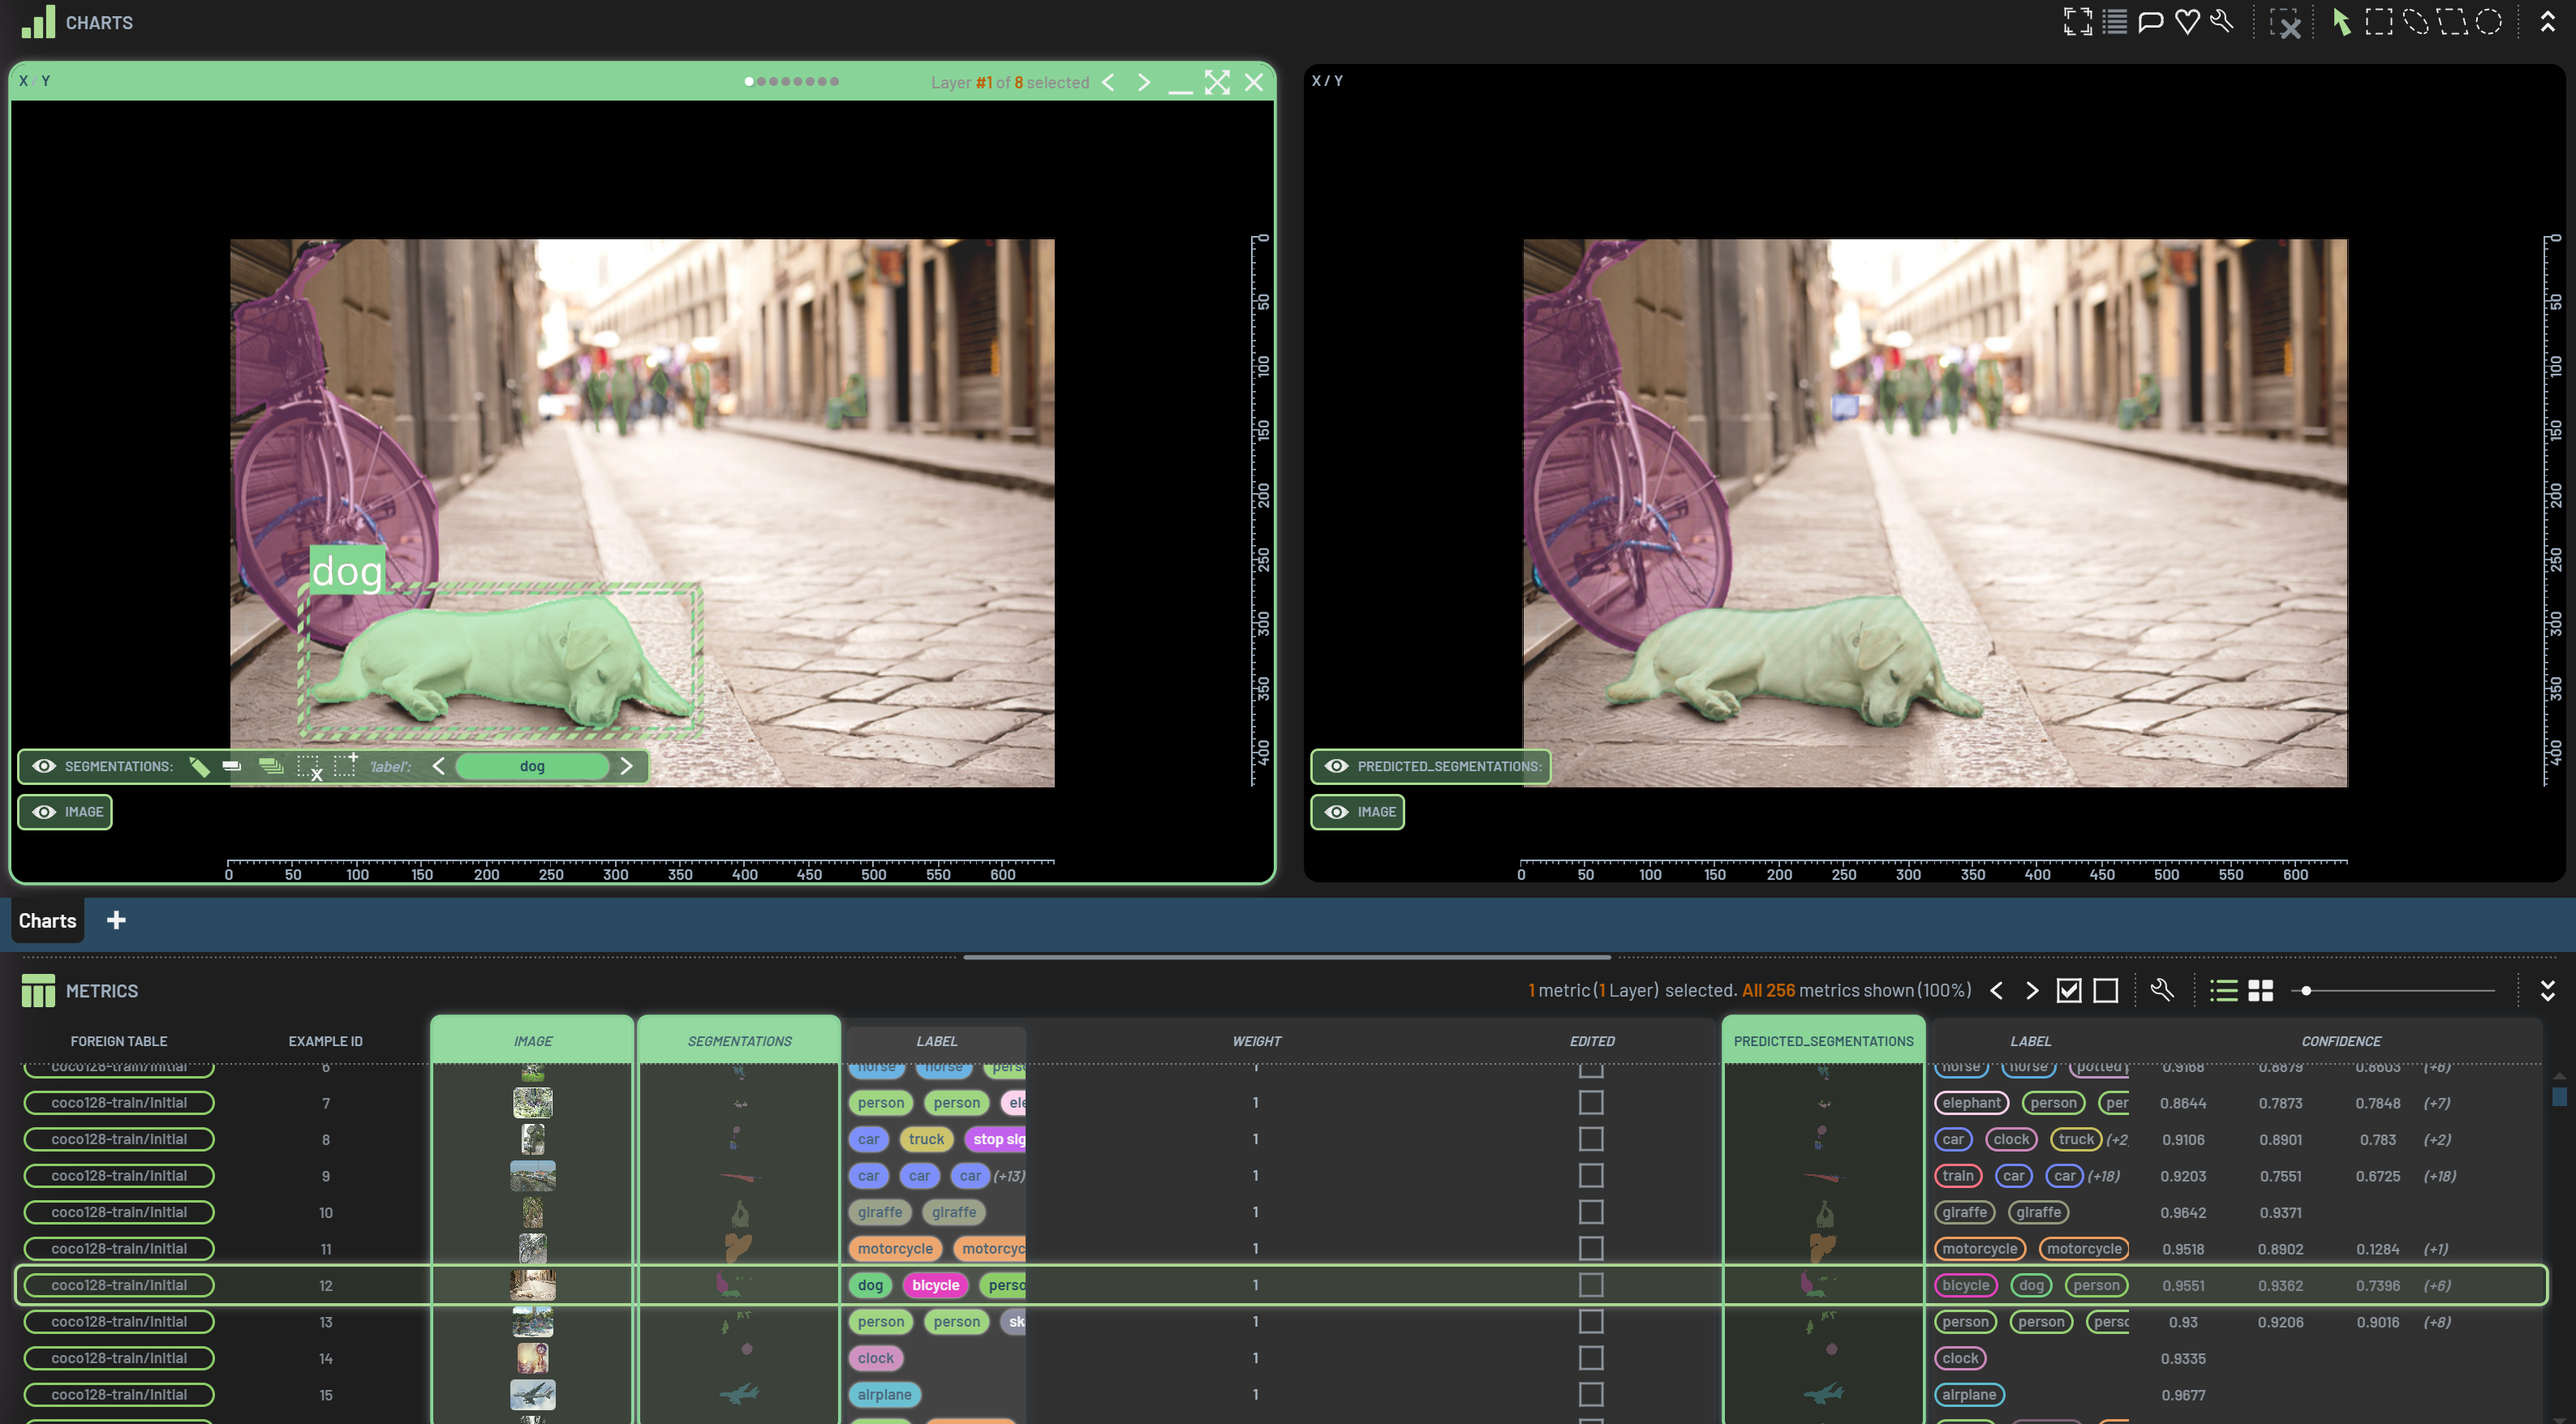
Task: Open the comment speech bubble tool
Action: 2150,22
